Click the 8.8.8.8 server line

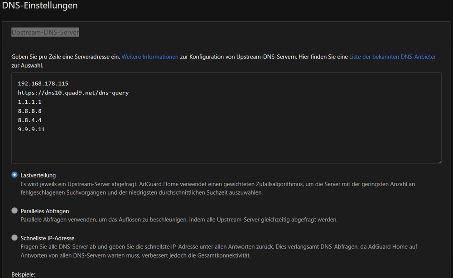point(29,111)
